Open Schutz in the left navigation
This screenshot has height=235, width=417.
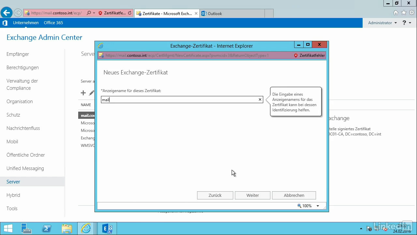pos(13,115)
